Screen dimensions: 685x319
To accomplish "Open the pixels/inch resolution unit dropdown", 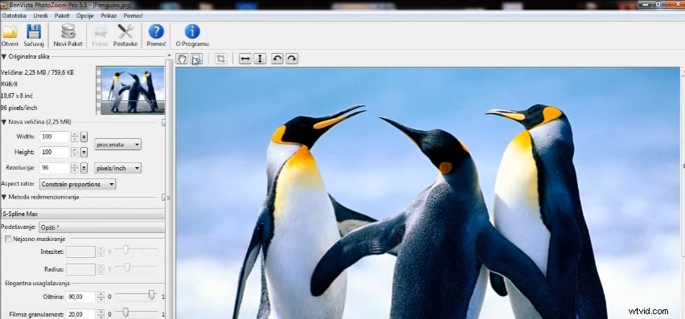I will [x=117, y=168].
